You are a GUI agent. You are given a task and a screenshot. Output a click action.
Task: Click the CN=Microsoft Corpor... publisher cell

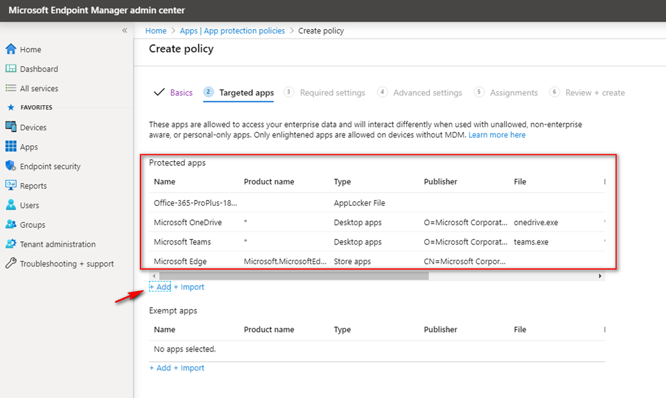(465, 262)
